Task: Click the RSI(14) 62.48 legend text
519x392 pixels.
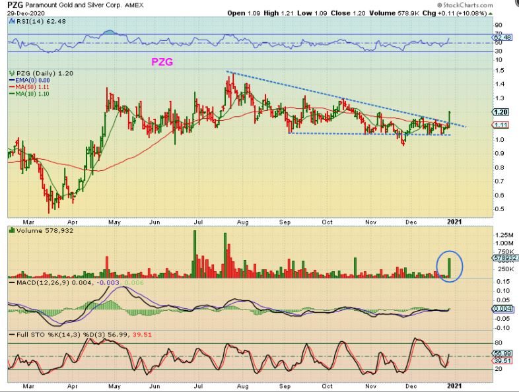Action: [40, 22]
